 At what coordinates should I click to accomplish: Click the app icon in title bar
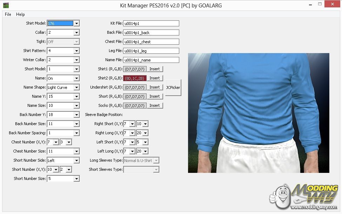6,5
